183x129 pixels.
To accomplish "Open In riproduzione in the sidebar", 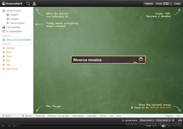I will click(14, 31).
